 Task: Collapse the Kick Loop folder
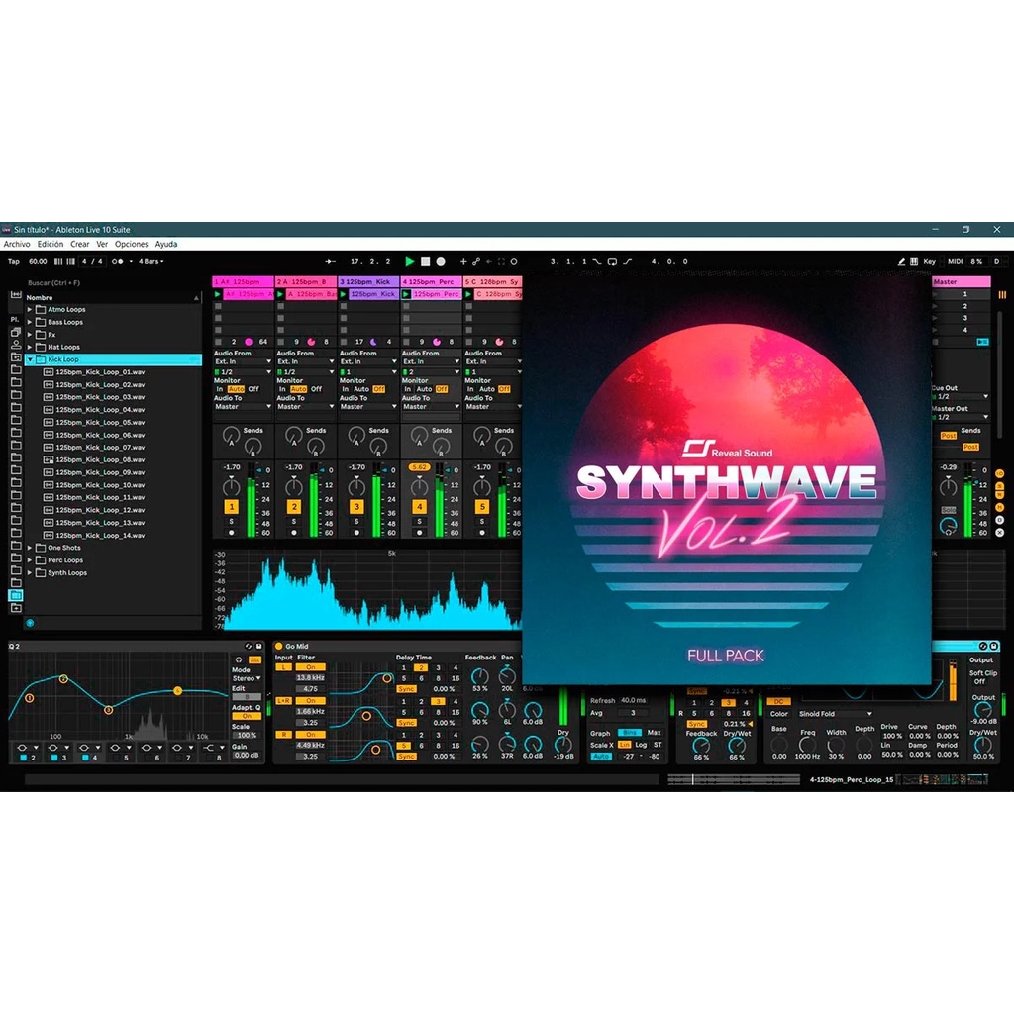point(29,359)
